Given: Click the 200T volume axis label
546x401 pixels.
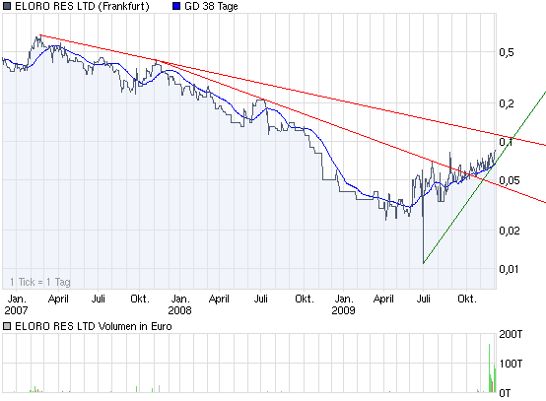Looking at the screenshot, I should click(x=511, y=334).
